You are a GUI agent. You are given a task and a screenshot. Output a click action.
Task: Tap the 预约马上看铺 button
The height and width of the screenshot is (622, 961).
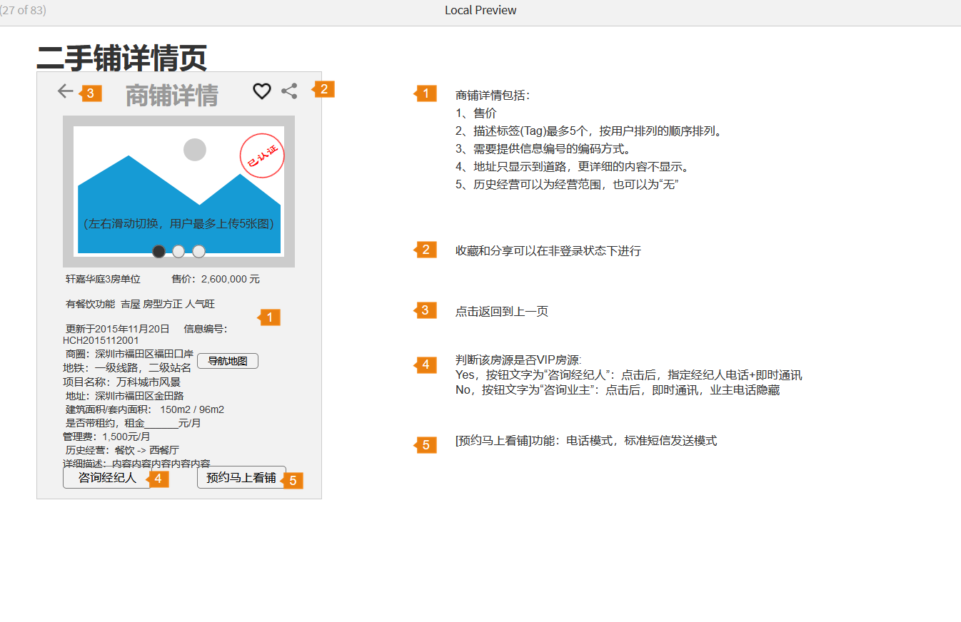[241, 478]
